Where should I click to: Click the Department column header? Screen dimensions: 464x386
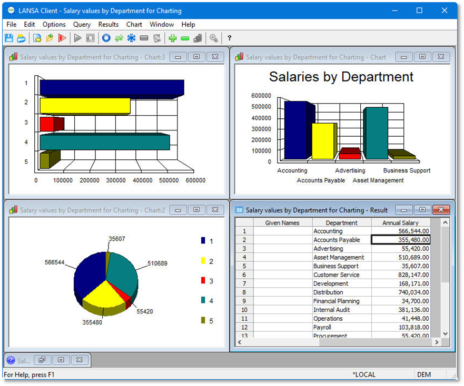[x=341, y=222]
